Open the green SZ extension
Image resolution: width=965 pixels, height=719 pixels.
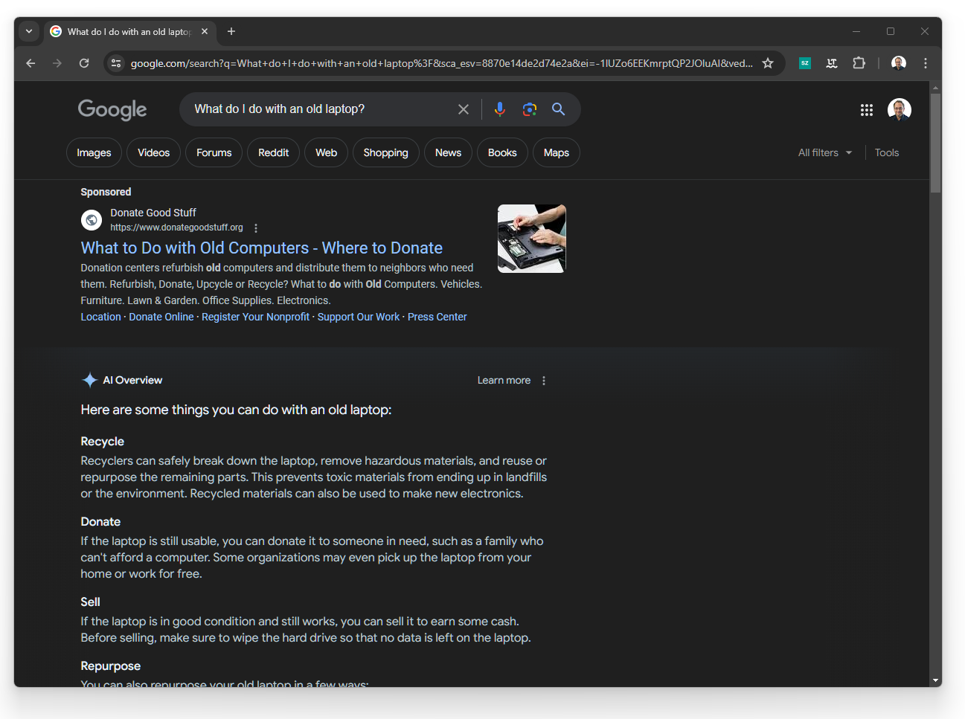(x=805, y=63)
